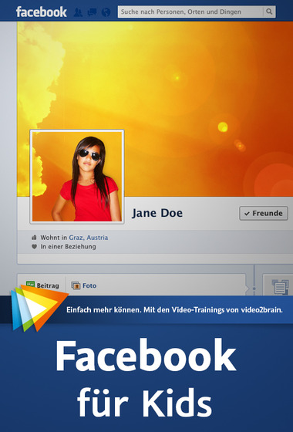
Task: Open the messages icon in header
Action: click(92, 12)
